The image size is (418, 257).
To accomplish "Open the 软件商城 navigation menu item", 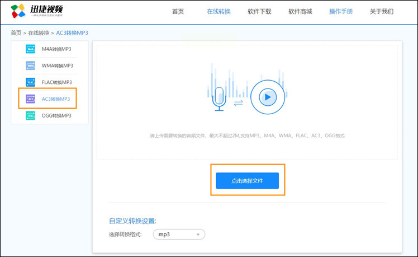I will tap(300, 12).
